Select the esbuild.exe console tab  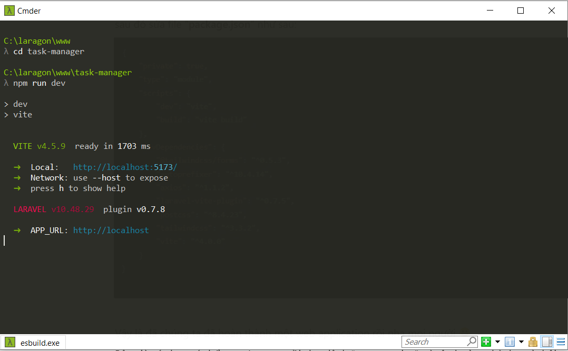[x=32, y=342]
